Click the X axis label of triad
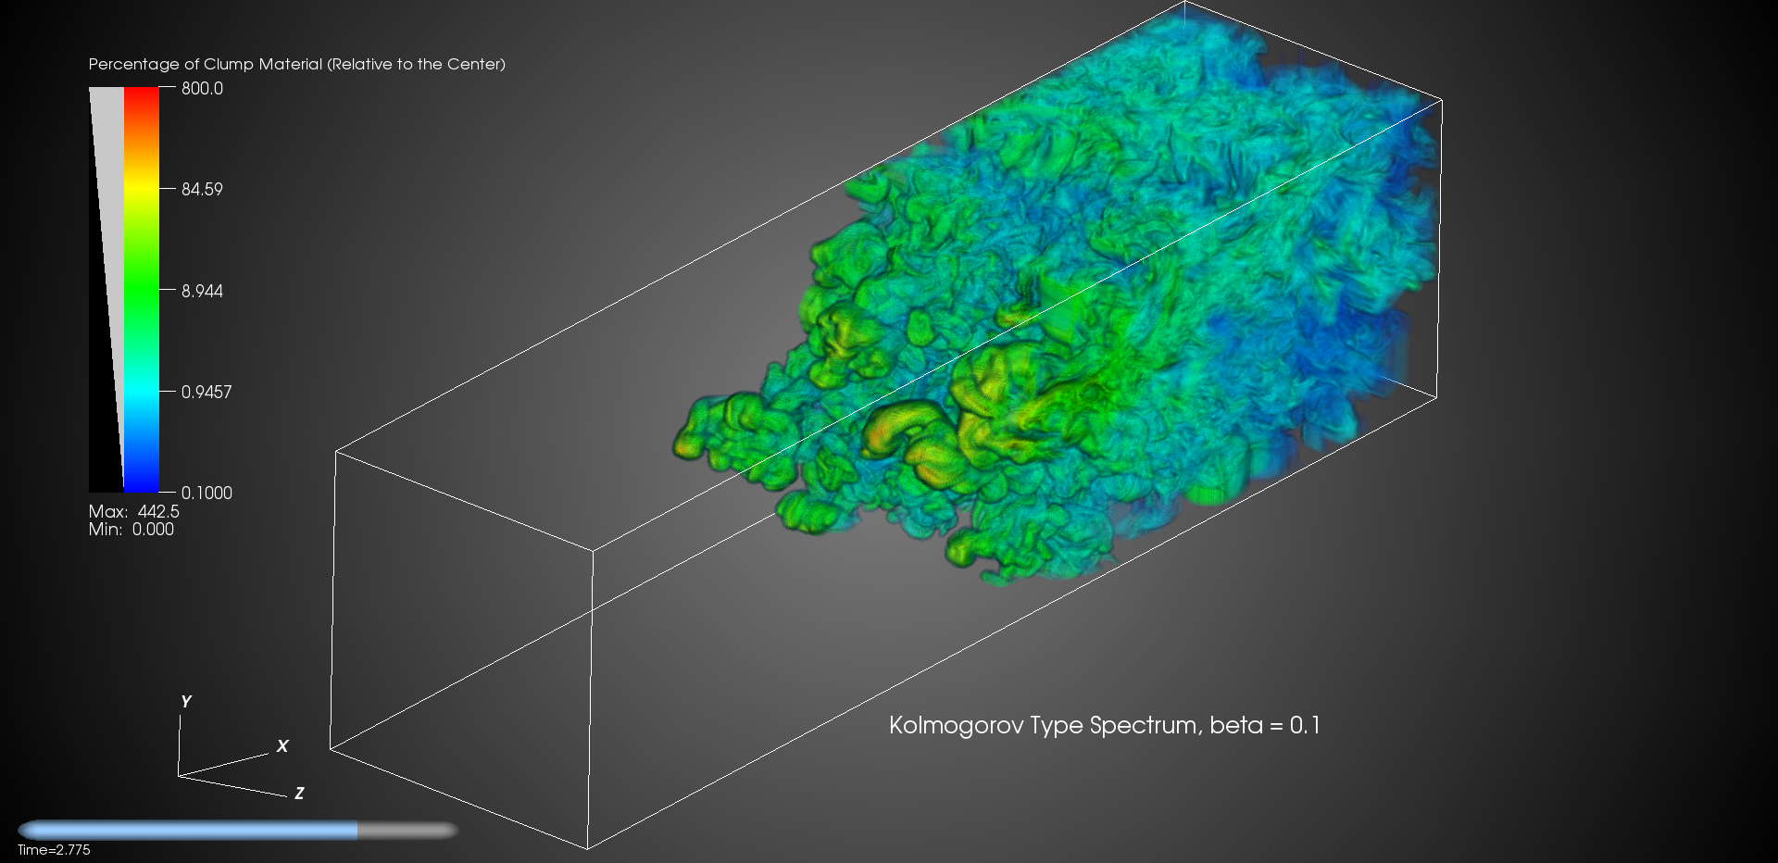Screen dimensions: 1778x863 (x=282, y=746)
